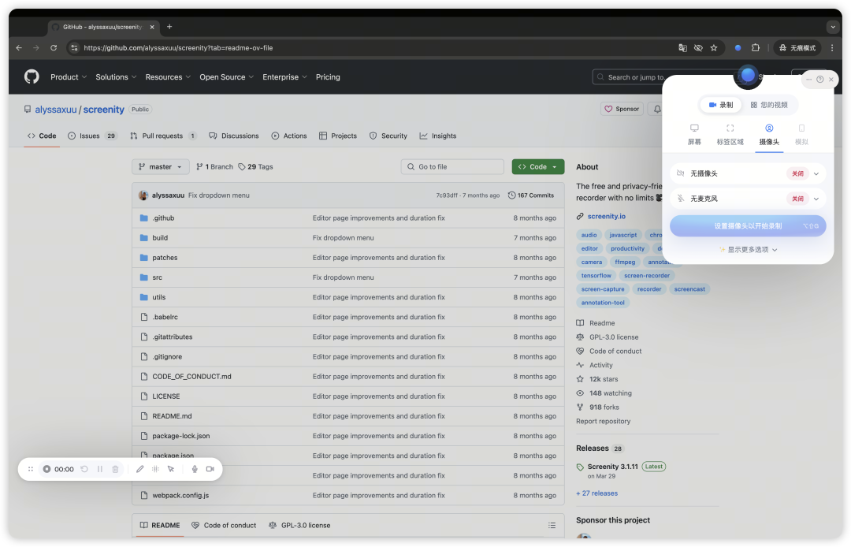Image resolution: width=851 pixels, height=547 pixels.
Task: Stop recording with the toolbar stop button
Action: [x=46, y=469]
